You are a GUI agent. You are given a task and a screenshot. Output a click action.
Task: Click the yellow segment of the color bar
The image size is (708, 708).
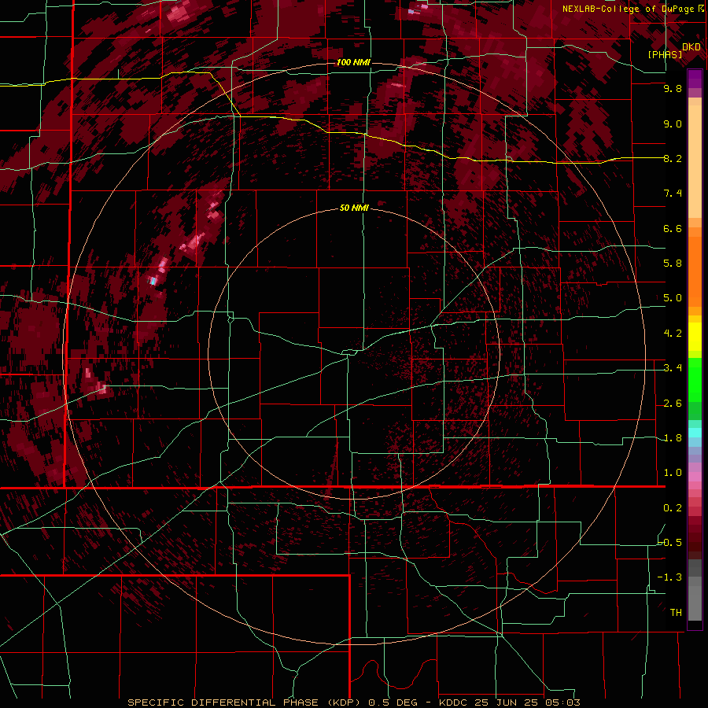pyautogui.click(x=695, y=337)
